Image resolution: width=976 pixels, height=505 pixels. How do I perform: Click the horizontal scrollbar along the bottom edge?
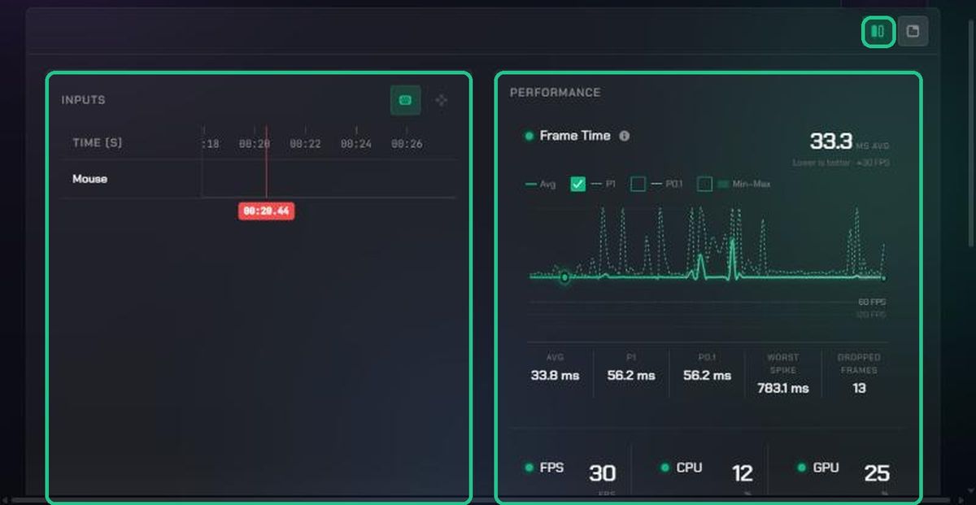(x=480, y=499)
